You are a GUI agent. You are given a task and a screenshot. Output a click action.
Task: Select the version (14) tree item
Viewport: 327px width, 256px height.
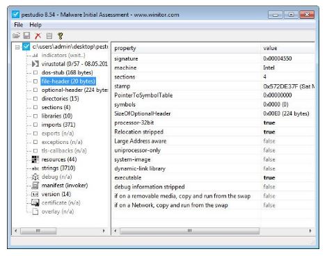click(x=56, y=194)
